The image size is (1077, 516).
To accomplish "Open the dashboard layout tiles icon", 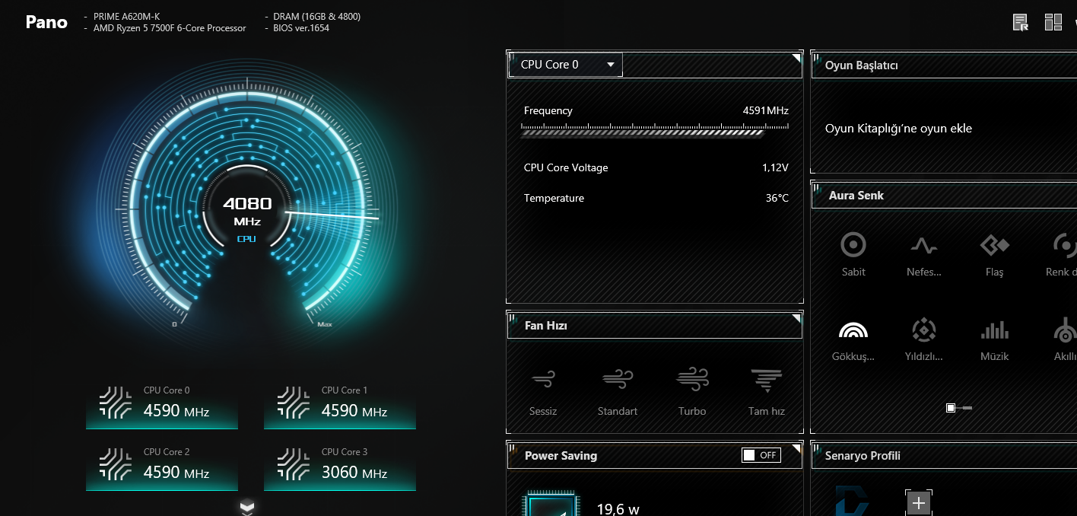I will [1053, 22].
